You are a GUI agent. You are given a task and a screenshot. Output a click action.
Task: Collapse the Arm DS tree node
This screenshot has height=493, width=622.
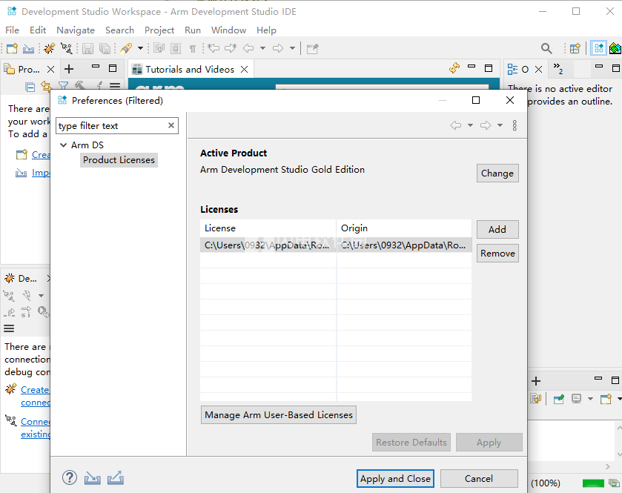63,145
